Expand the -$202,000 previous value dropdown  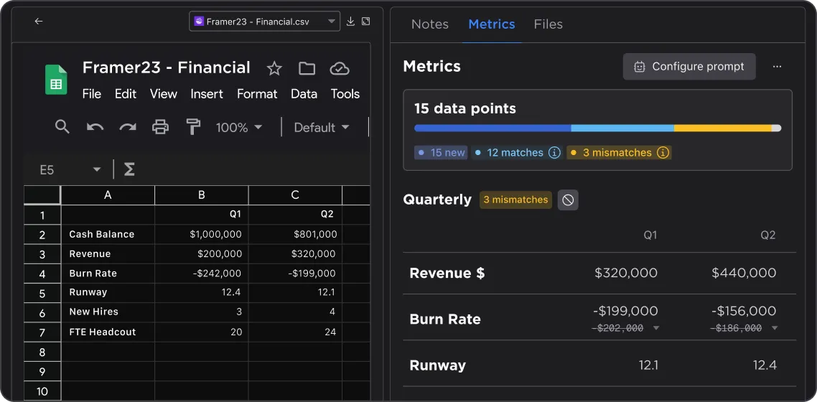coord(656,328)
